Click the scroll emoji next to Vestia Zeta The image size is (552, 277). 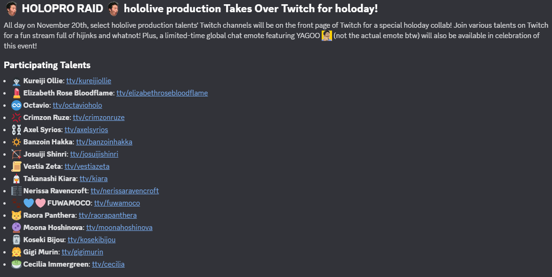(16, 166)
